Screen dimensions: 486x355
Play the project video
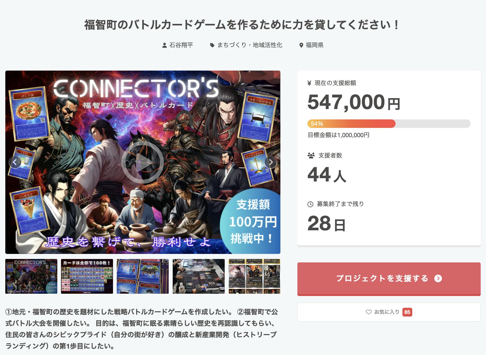tap(143, 162)
